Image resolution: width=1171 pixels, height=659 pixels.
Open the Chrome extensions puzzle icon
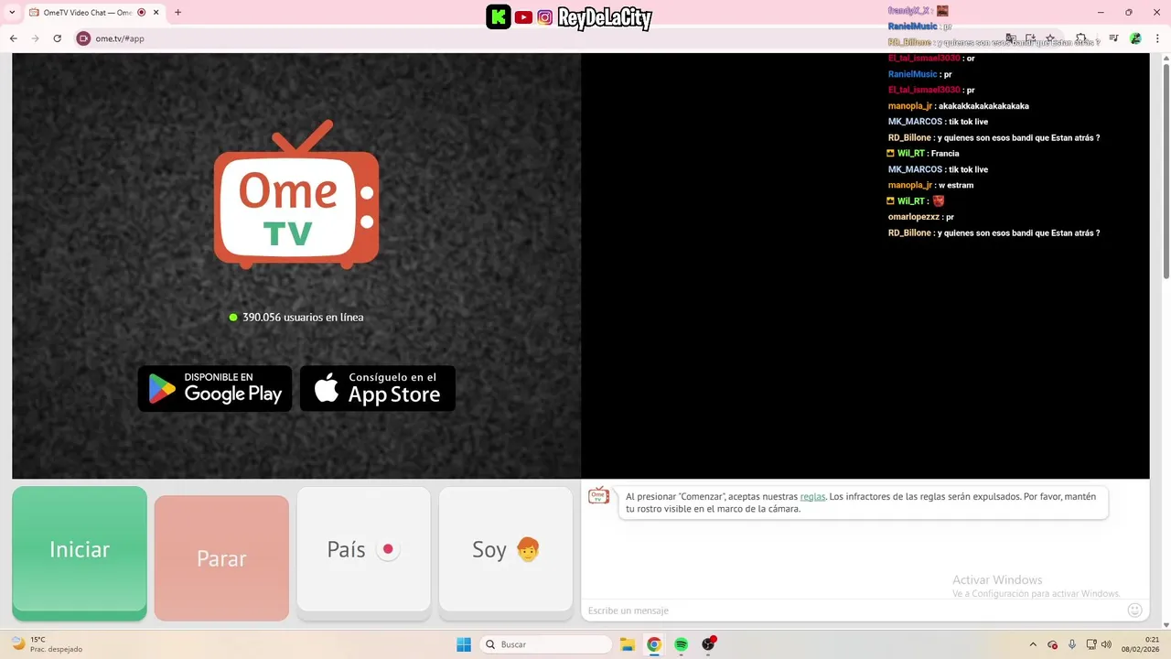[1080, 38]
